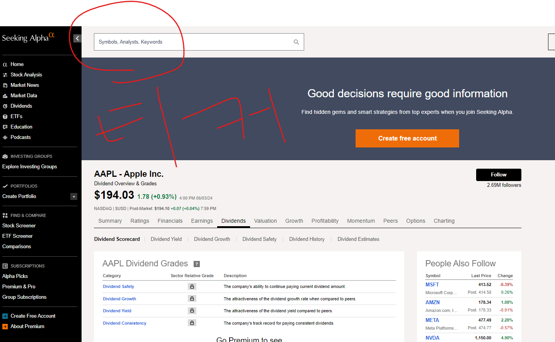Collapse the sidebar with the arrow button
Viewport: 555px width, 342px height.
point(77,38)
